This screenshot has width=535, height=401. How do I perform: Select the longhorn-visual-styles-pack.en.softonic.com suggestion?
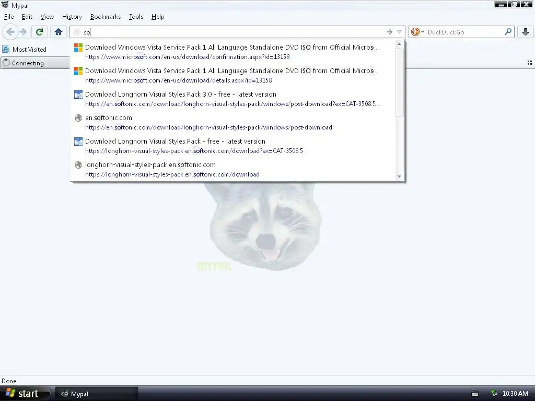[232, 170]
